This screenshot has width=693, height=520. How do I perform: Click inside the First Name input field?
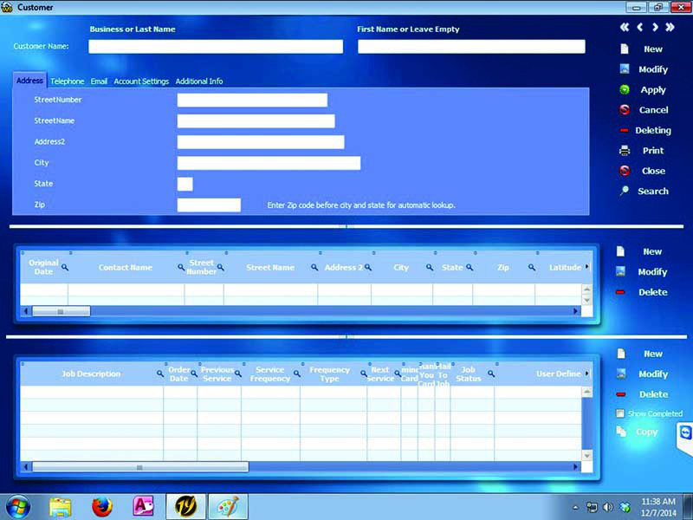coord(472,46)
